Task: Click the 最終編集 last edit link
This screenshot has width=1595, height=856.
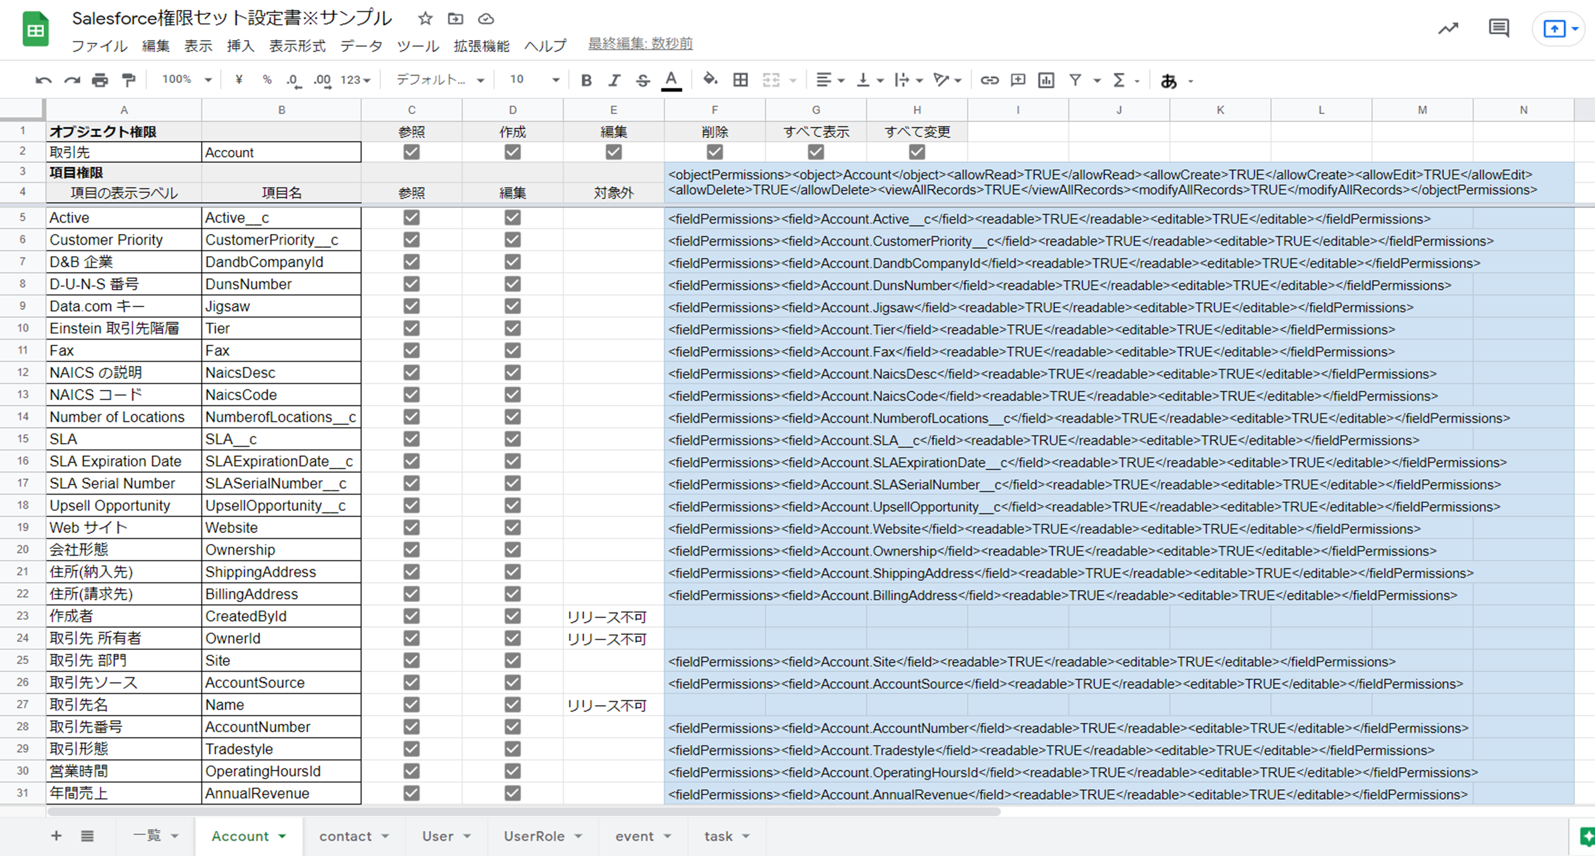Action: click(639, 44)
